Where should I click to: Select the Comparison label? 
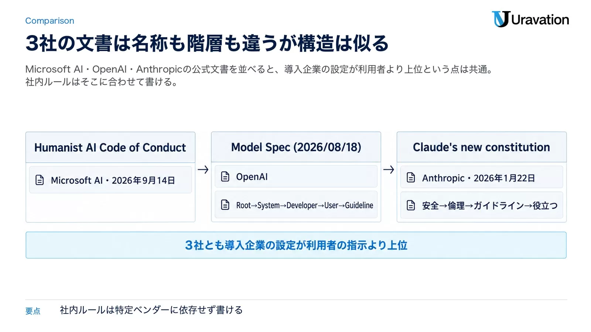tap(49, 21)
